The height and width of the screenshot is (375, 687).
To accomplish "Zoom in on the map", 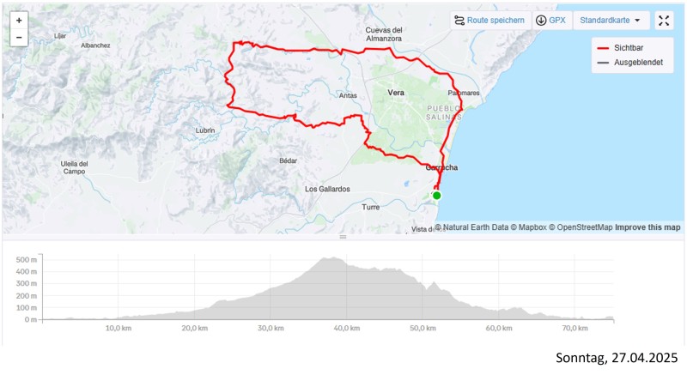I will tap(19, 20).
